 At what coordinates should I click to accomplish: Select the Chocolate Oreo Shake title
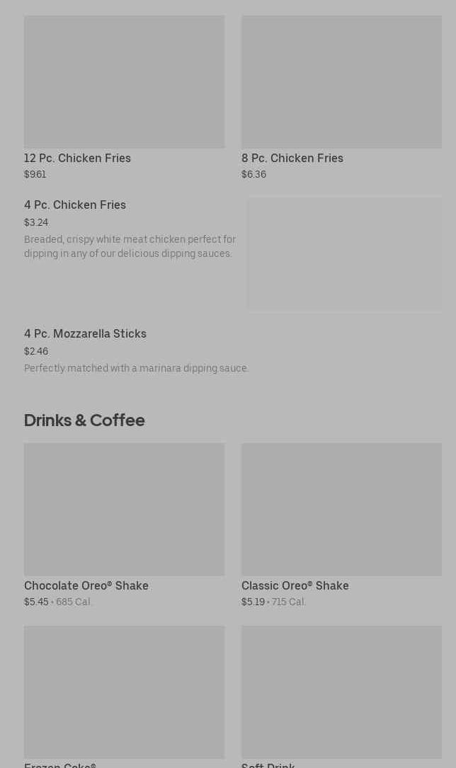click(86, 585)
